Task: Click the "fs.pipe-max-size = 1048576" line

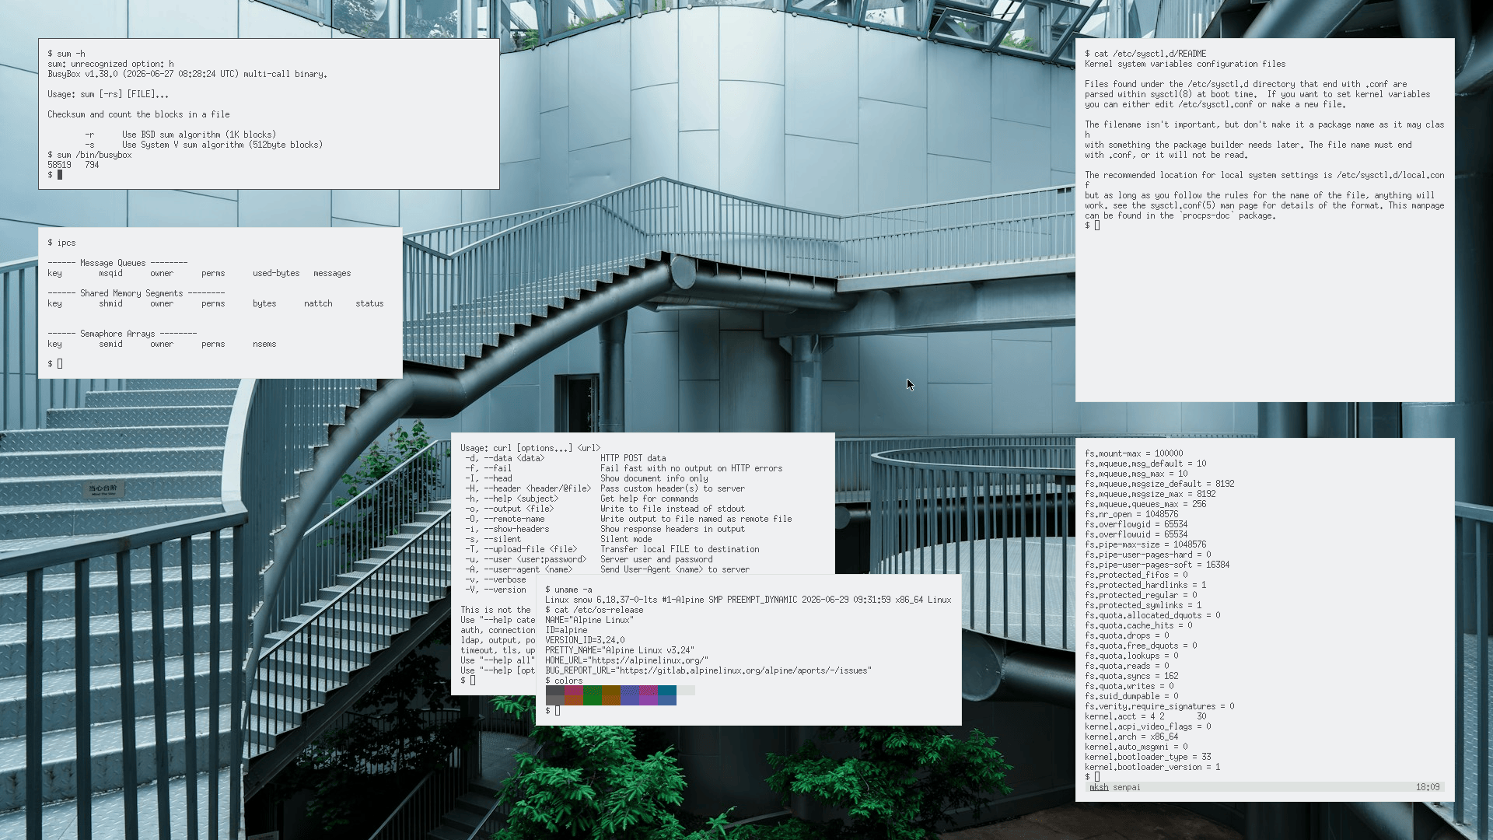Action: point(1145,544)
